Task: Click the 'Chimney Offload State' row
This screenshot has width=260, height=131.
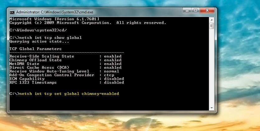Action: click(x=65, y=60)
